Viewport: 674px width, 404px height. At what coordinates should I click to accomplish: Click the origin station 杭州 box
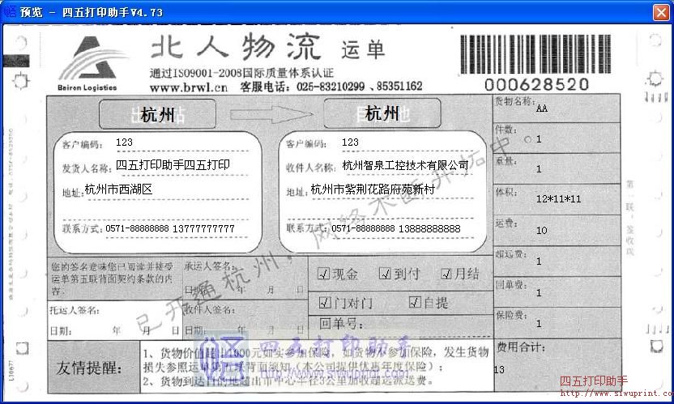(157, 114)
